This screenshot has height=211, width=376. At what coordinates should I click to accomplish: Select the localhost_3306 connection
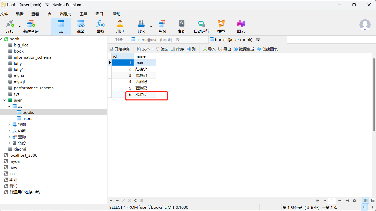(x=23, y=155)
